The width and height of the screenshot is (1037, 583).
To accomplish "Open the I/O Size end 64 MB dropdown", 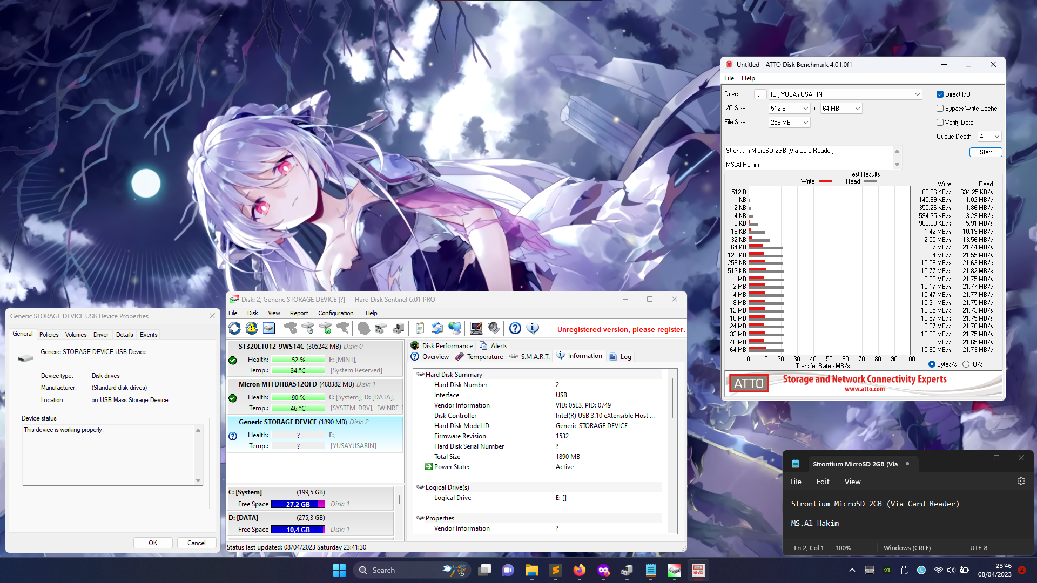I will point(841,109).
